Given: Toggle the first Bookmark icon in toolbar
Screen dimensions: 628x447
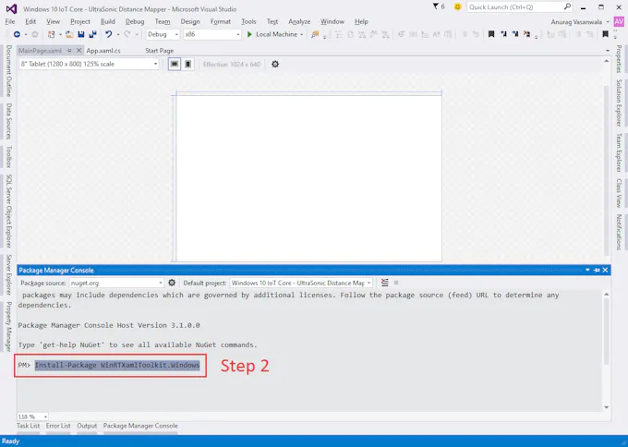Looking at the screenshot, I should (x=491, y=34).
